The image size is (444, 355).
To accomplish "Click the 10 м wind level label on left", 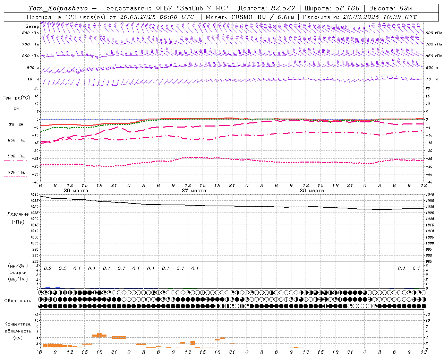I will (x=33, y=79).
